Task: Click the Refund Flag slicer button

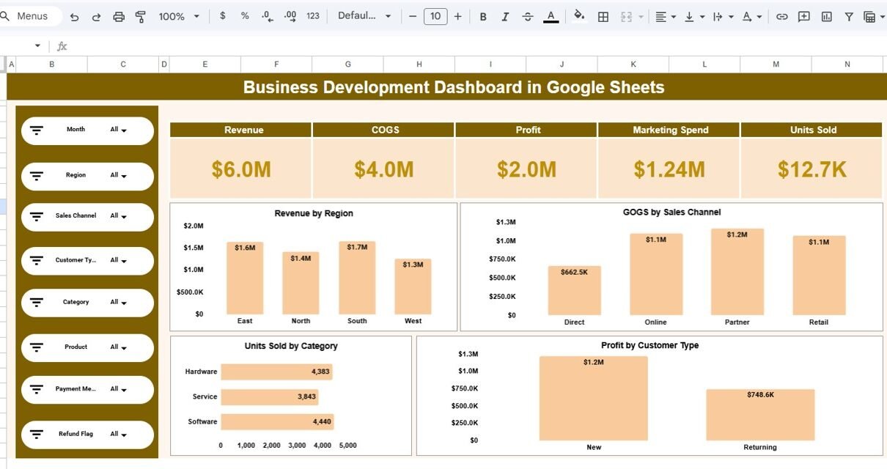Action: pos(87,435)
